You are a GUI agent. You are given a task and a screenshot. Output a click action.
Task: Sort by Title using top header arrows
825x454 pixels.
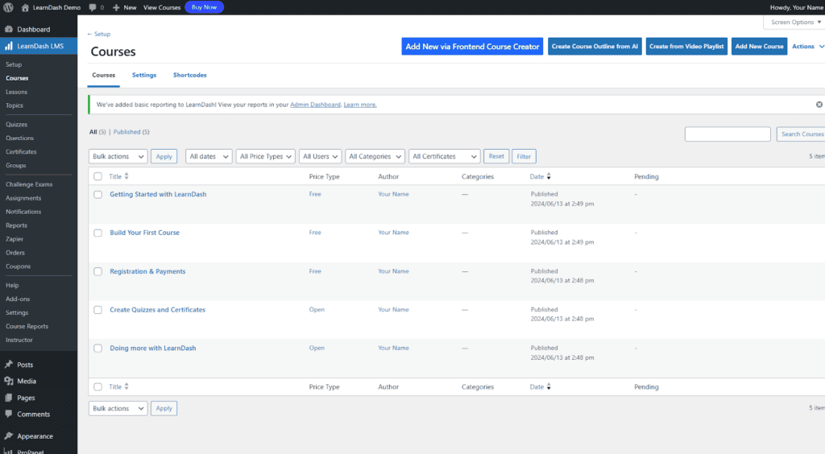point(126,176)
